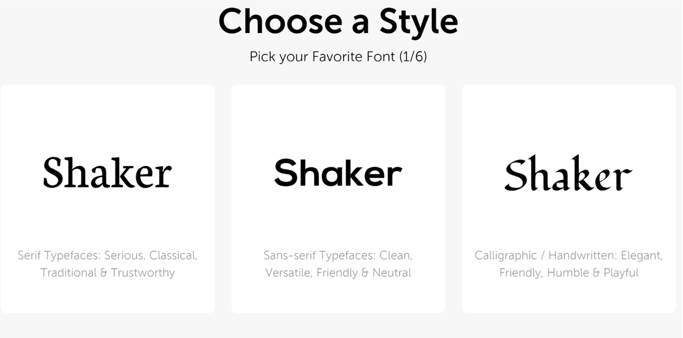The width and height of the screenshot is (683, 338).
Task: Pick the Calligraphic / Handwritten style card
Action: (568, 125)
